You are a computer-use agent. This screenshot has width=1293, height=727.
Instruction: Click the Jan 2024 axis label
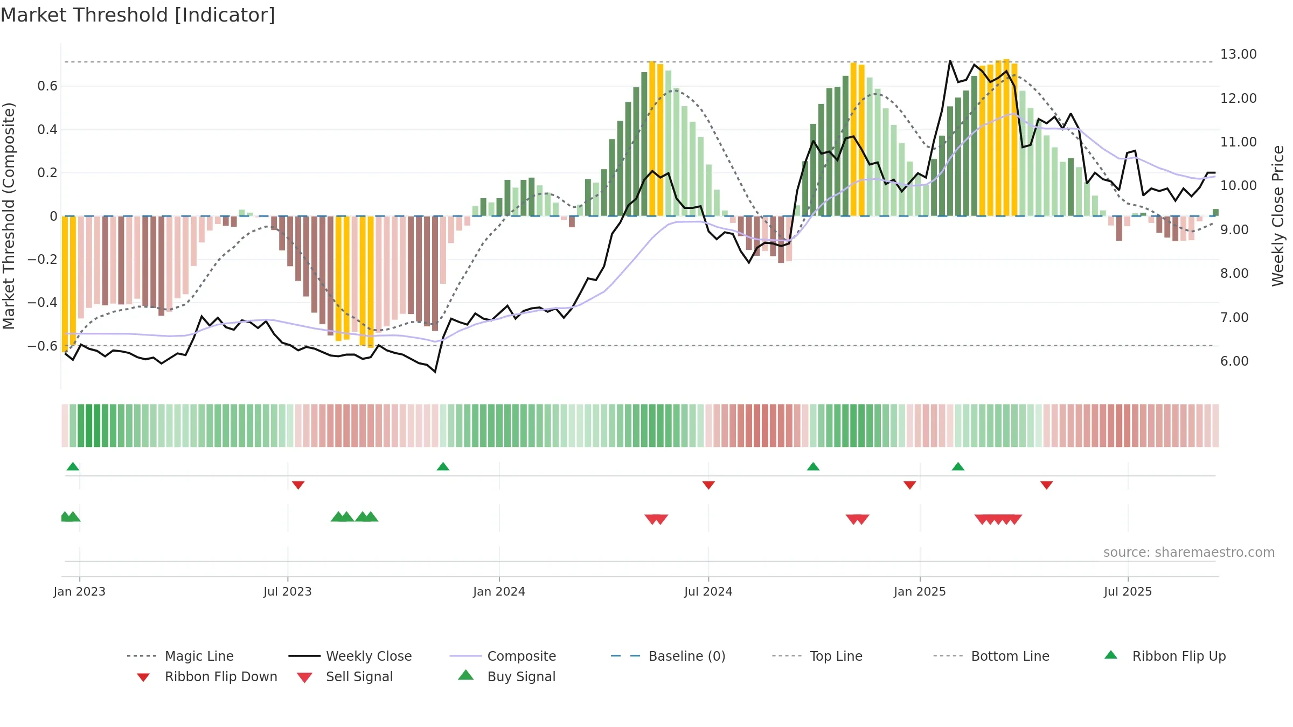click(499, 592)
